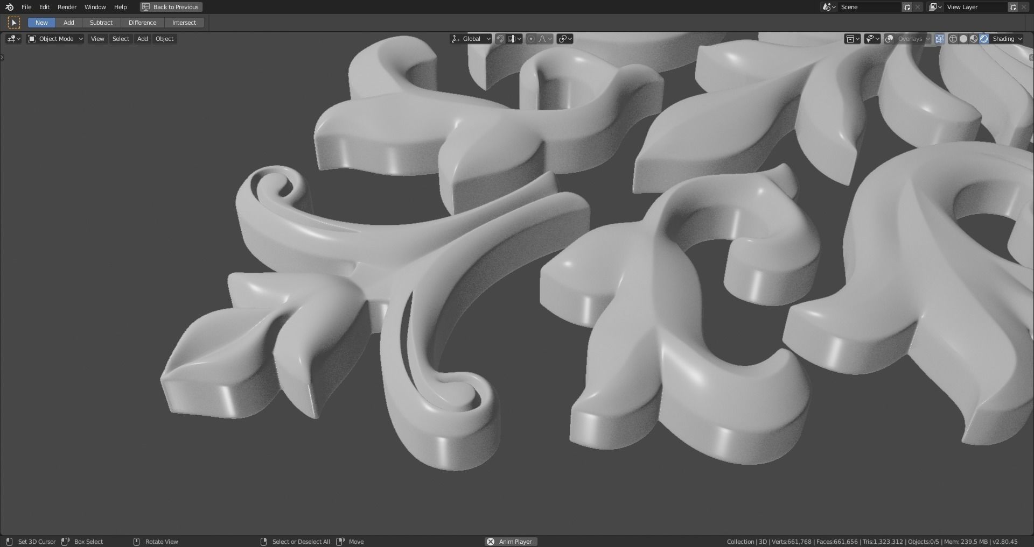Open the Blender logo application menu
Image resolution: width=1034 pixels, height=547 pixels.
pos(9,7)
